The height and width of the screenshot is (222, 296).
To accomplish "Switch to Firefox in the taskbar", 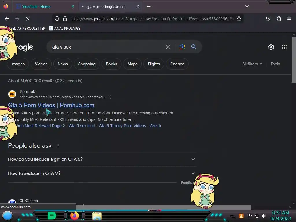I will pyautogui.click(x=74, y=216).
